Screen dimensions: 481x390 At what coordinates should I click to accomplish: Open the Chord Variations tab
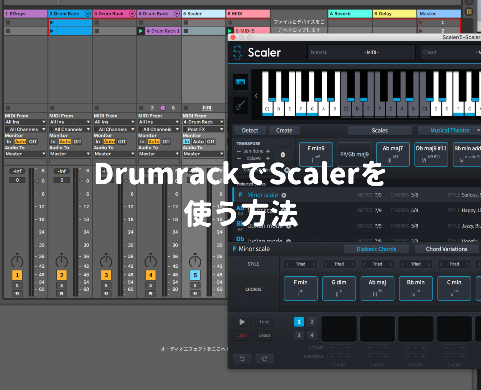tap(446, 249)
